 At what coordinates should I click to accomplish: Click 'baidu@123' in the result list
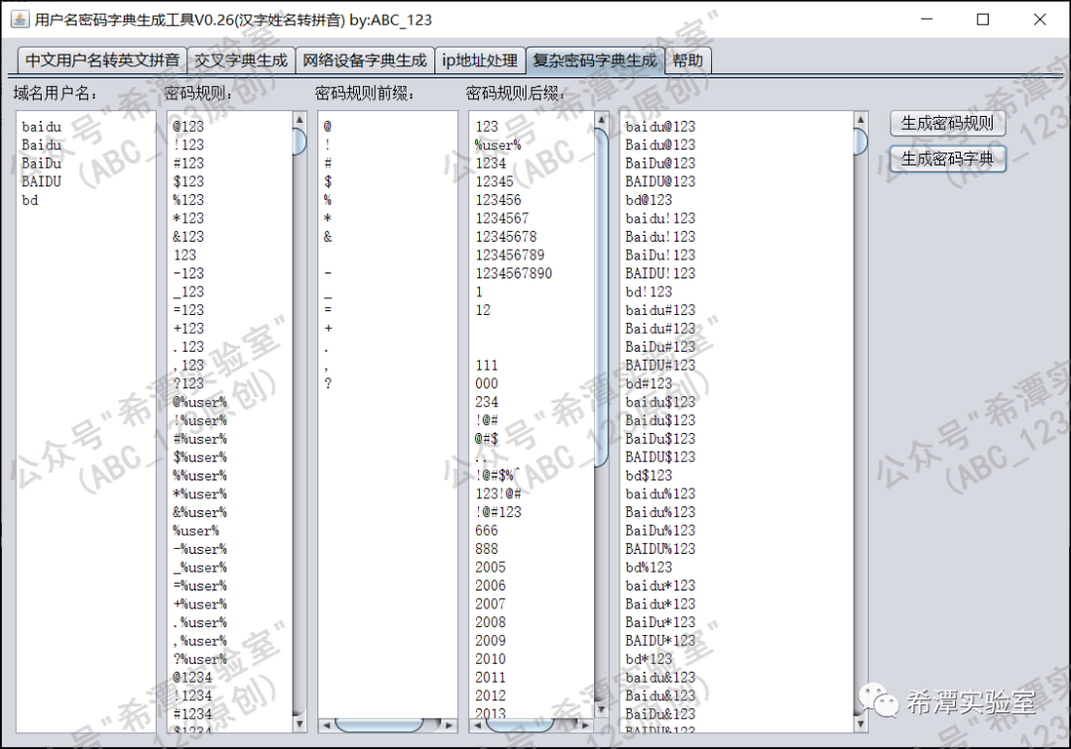click(x=660, y=127)
